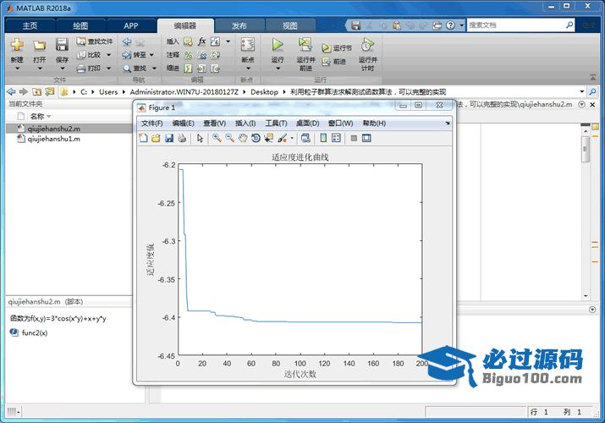Switch to the Publish (发布) tab
Image resolution: width=605 pixels, height=423 pixels.
click(239, 26)
